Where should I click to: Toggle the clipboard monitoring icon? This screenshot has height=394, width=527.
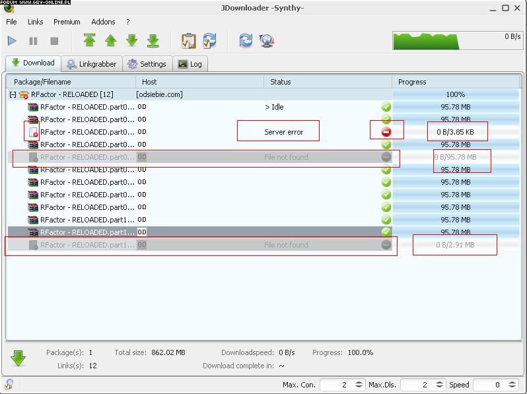click(x=188, y=41)
